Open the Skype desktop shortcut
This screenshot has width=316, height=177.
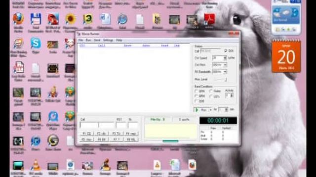pyautogui.click(x=36, y=43)
